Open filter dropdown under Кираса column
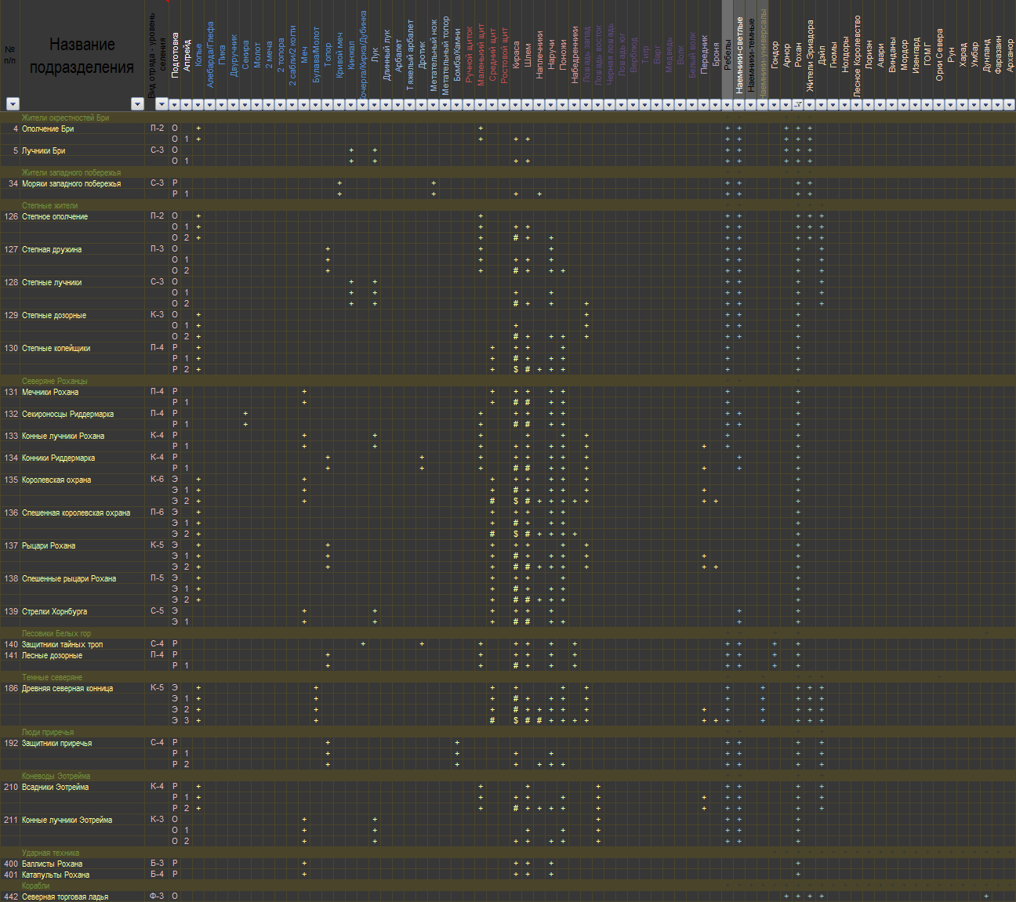 (x=515, y=104)
